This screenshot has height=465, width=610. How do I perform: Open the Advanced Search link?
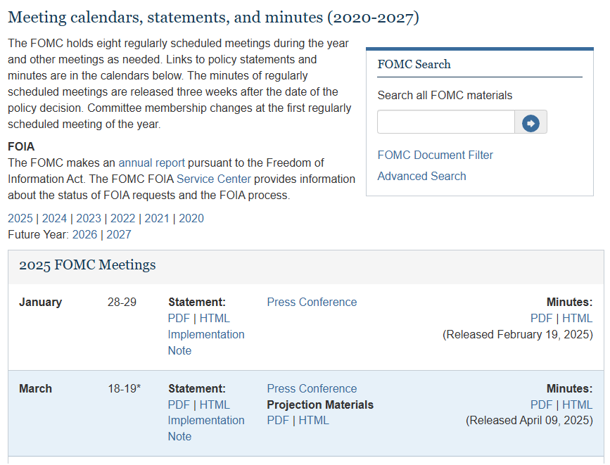(x=421, y=176)
